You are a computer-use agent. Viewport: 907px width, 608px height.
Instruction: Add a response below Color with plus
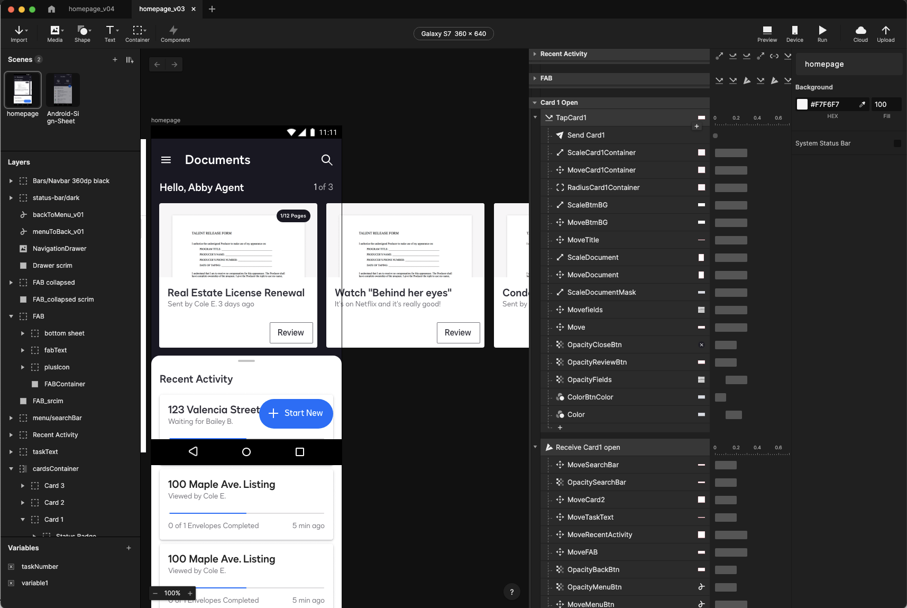560,428
